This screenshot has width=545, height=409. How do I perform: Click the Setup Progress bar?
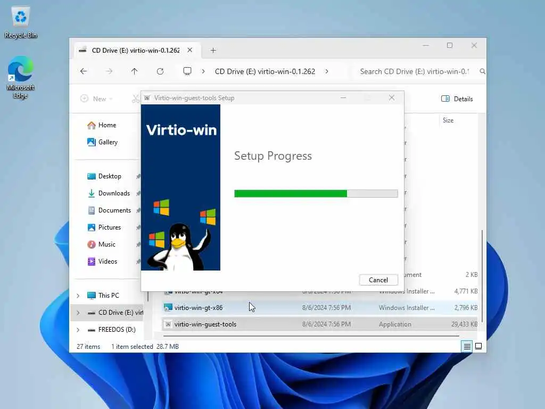pyautogui.click(x=316, y=193)
